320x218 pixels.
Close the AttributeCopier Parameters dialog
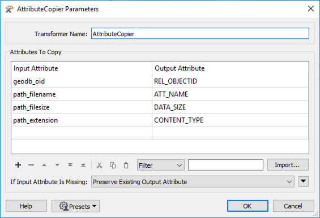[x=311, y=8]
